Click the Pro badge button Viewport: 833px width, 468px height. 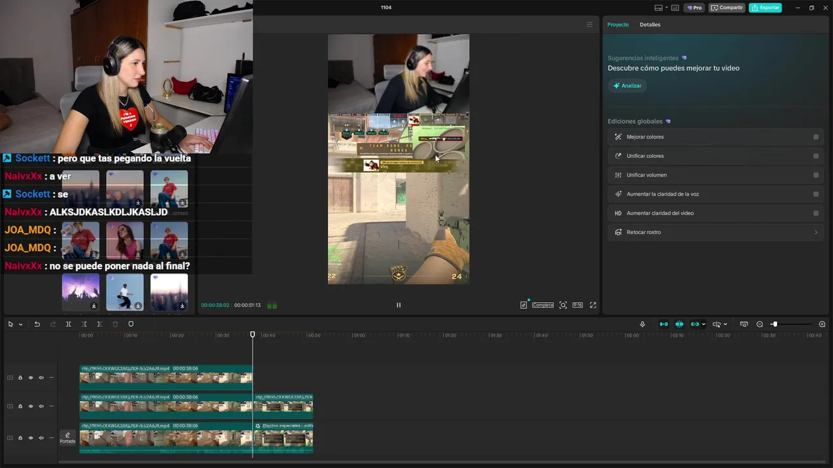(x=694, y=8)
